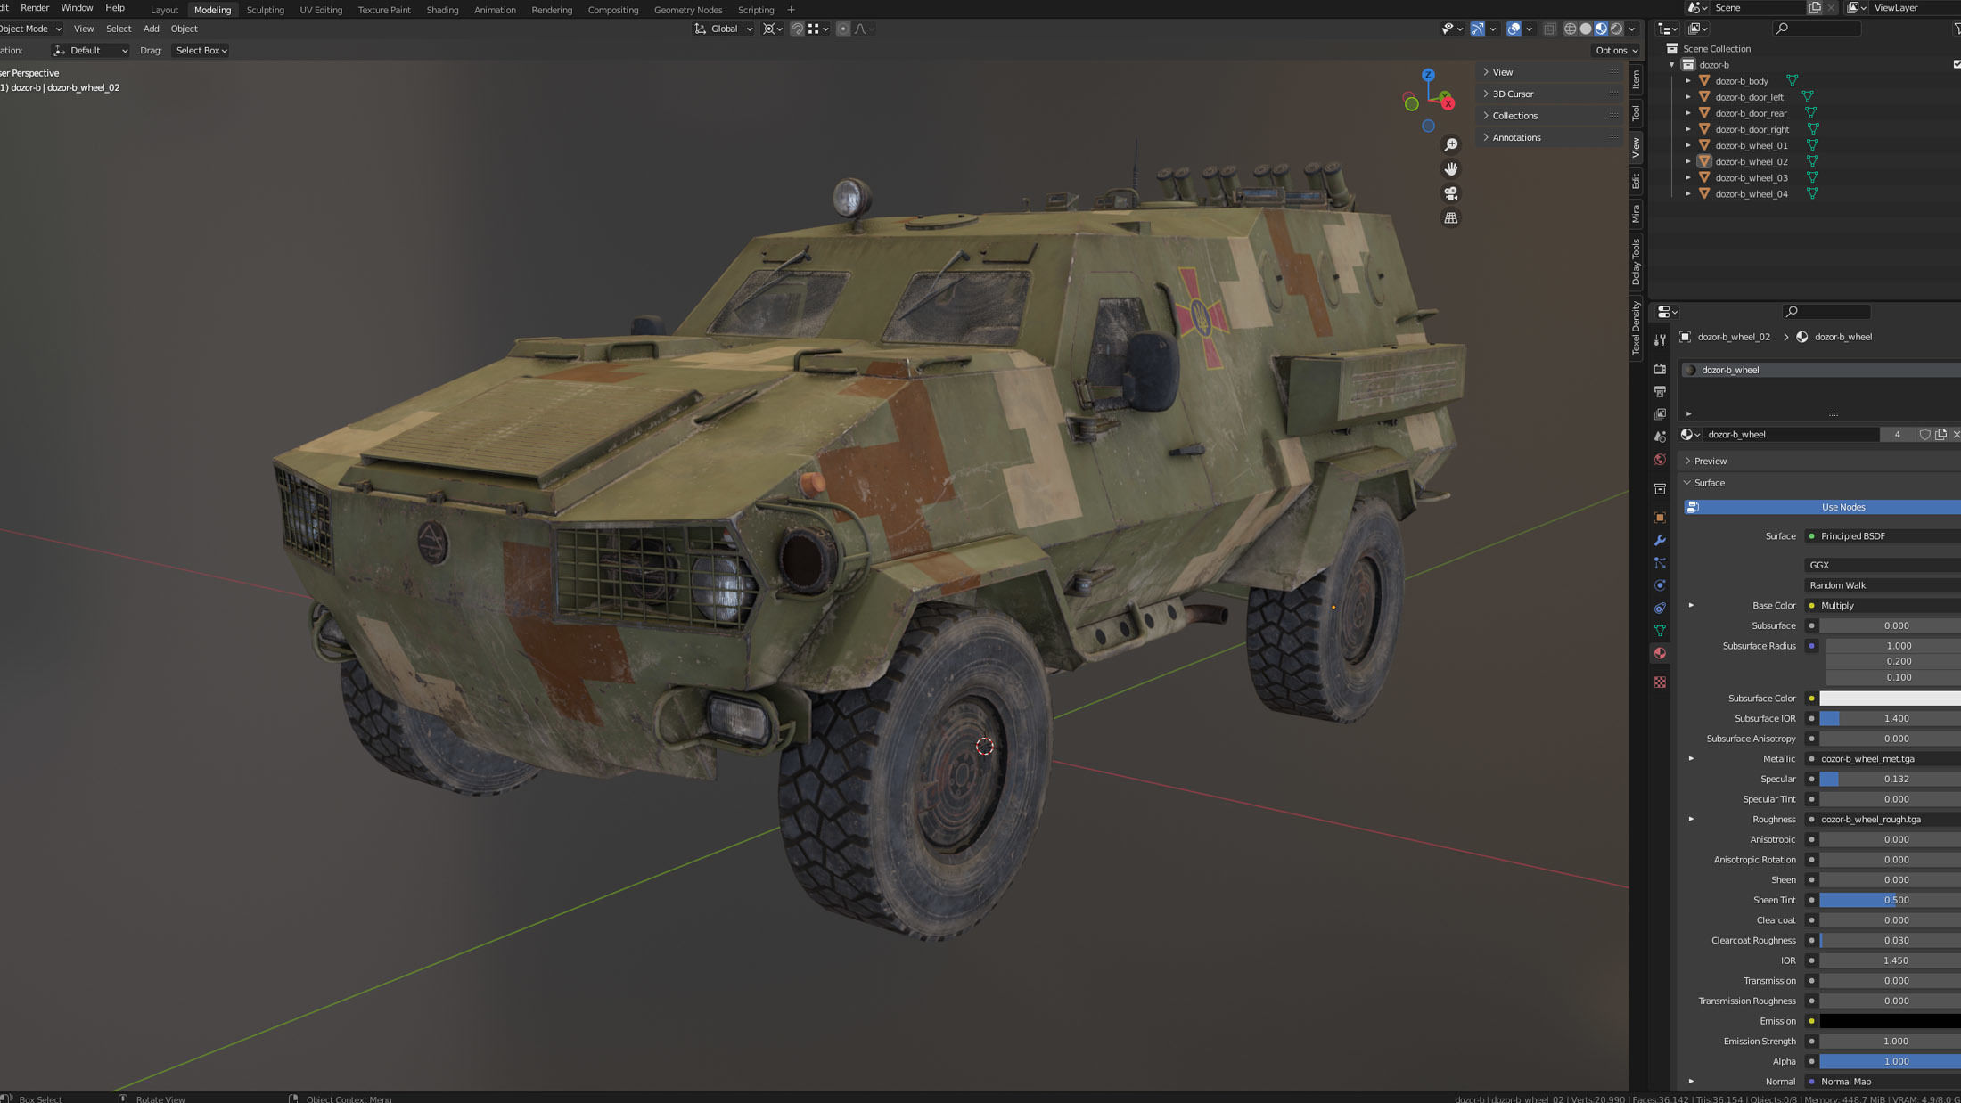Open the Select Box drag dropdown
The height and width of the screenshot is (1103, 1961).
click(x=201, y=51)
